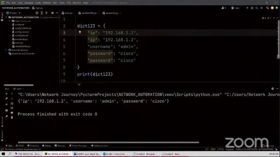Open VCS menu
Screen dimensions: 280x157
pyautogui.click(x=69, y=3)
